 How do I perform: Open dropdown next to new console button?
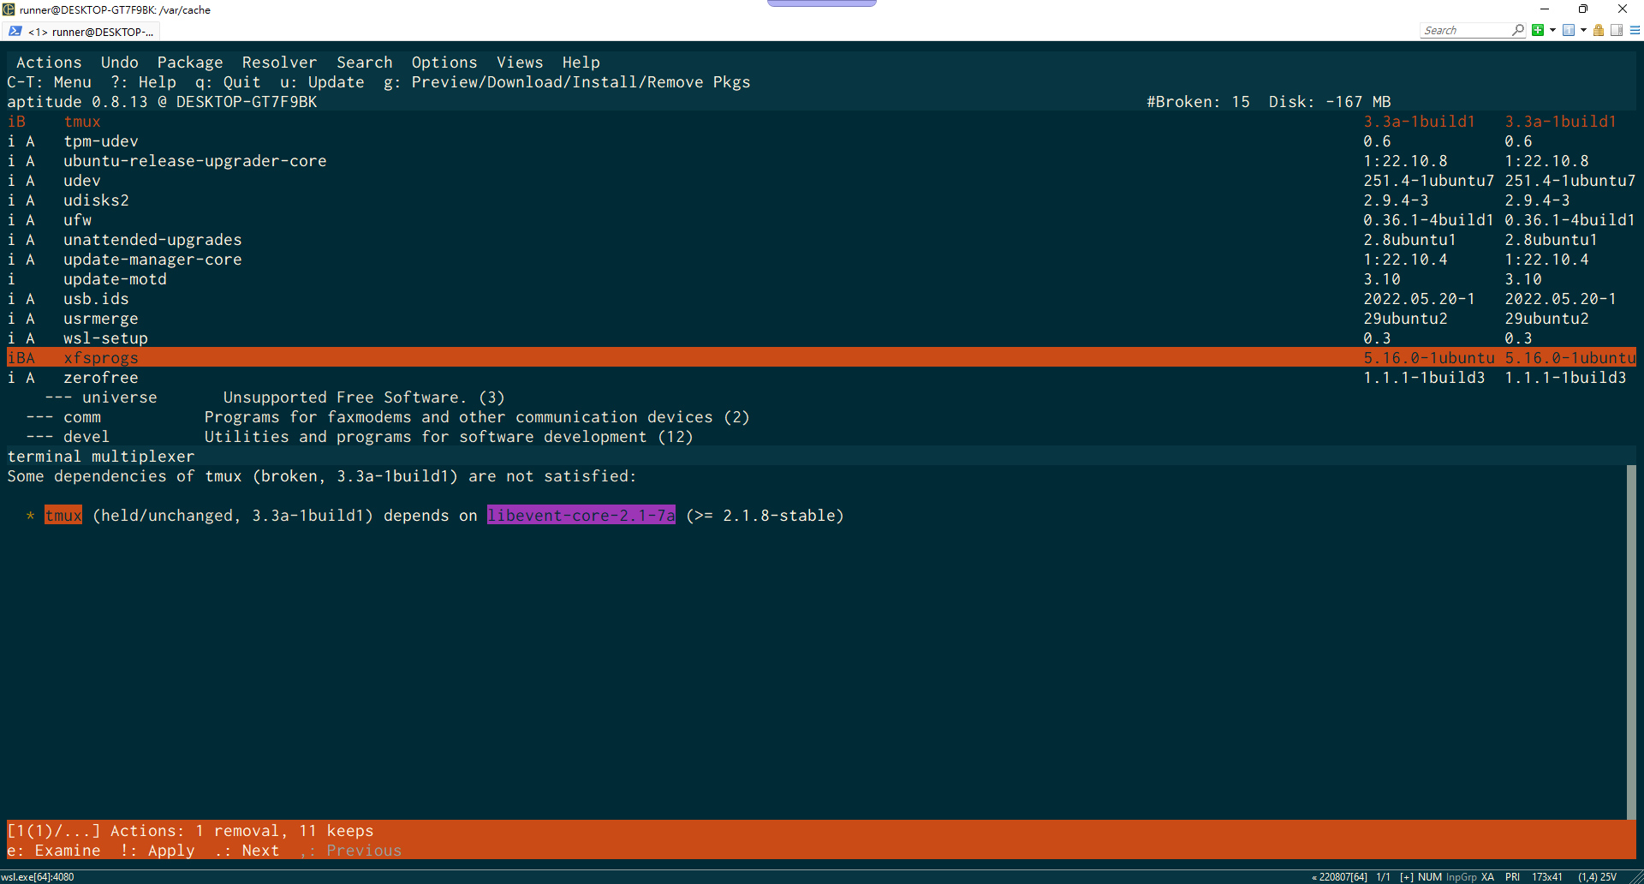coord(1552,30)
